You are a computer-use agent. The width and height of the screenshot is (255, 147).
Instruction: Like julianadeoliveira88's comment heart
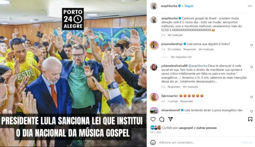251,67
